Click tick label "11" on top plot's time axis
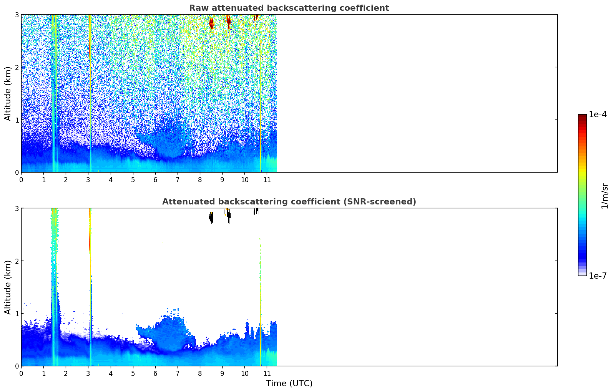 click(x=267, y=179)
